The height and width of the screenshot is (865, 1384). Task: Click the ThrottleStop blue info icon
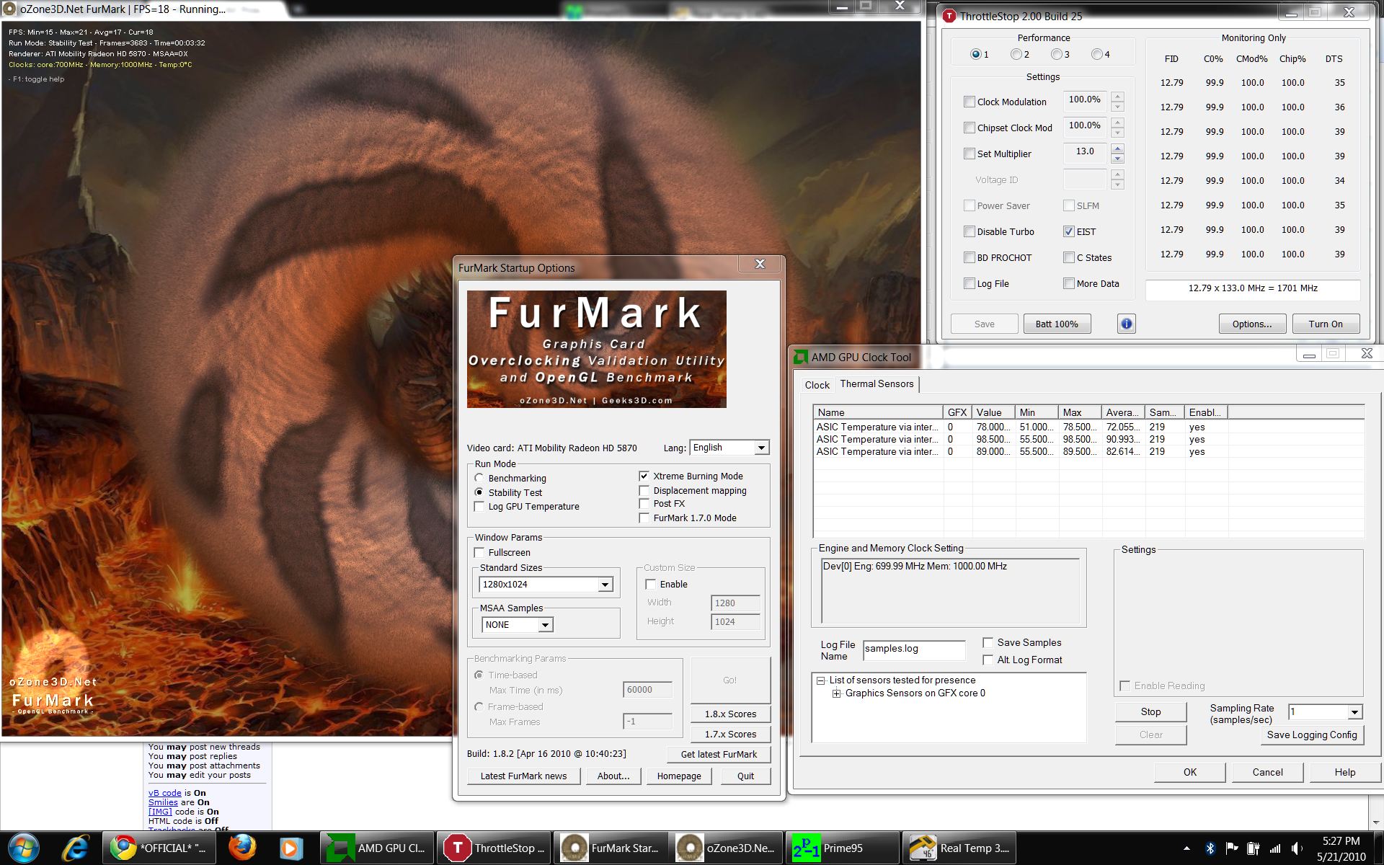tap(1127, 324)
